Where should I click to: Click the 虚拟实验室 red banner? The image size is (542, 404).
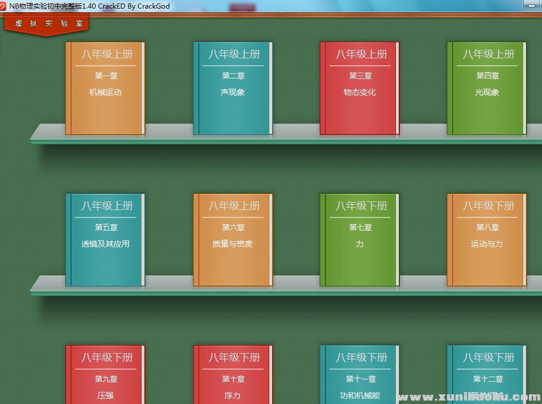[x=48, y=23]
